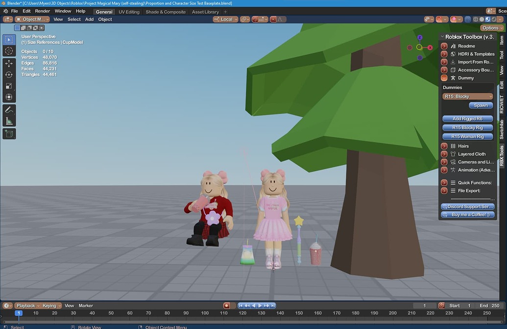Open the Object menu
This screenshot has width=507, height=329.
(x=104, y=19)
